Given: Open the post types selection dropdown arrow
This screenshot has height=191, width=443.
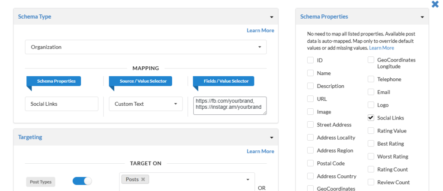Looking at the screenshot, I should pos(248,179).
